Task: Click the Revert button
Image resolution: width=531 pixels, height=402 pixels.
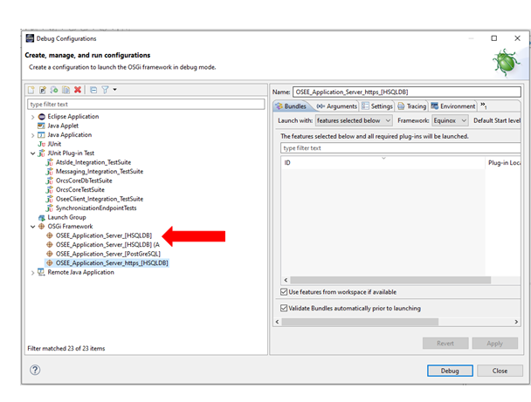Action: coord(445,344)
